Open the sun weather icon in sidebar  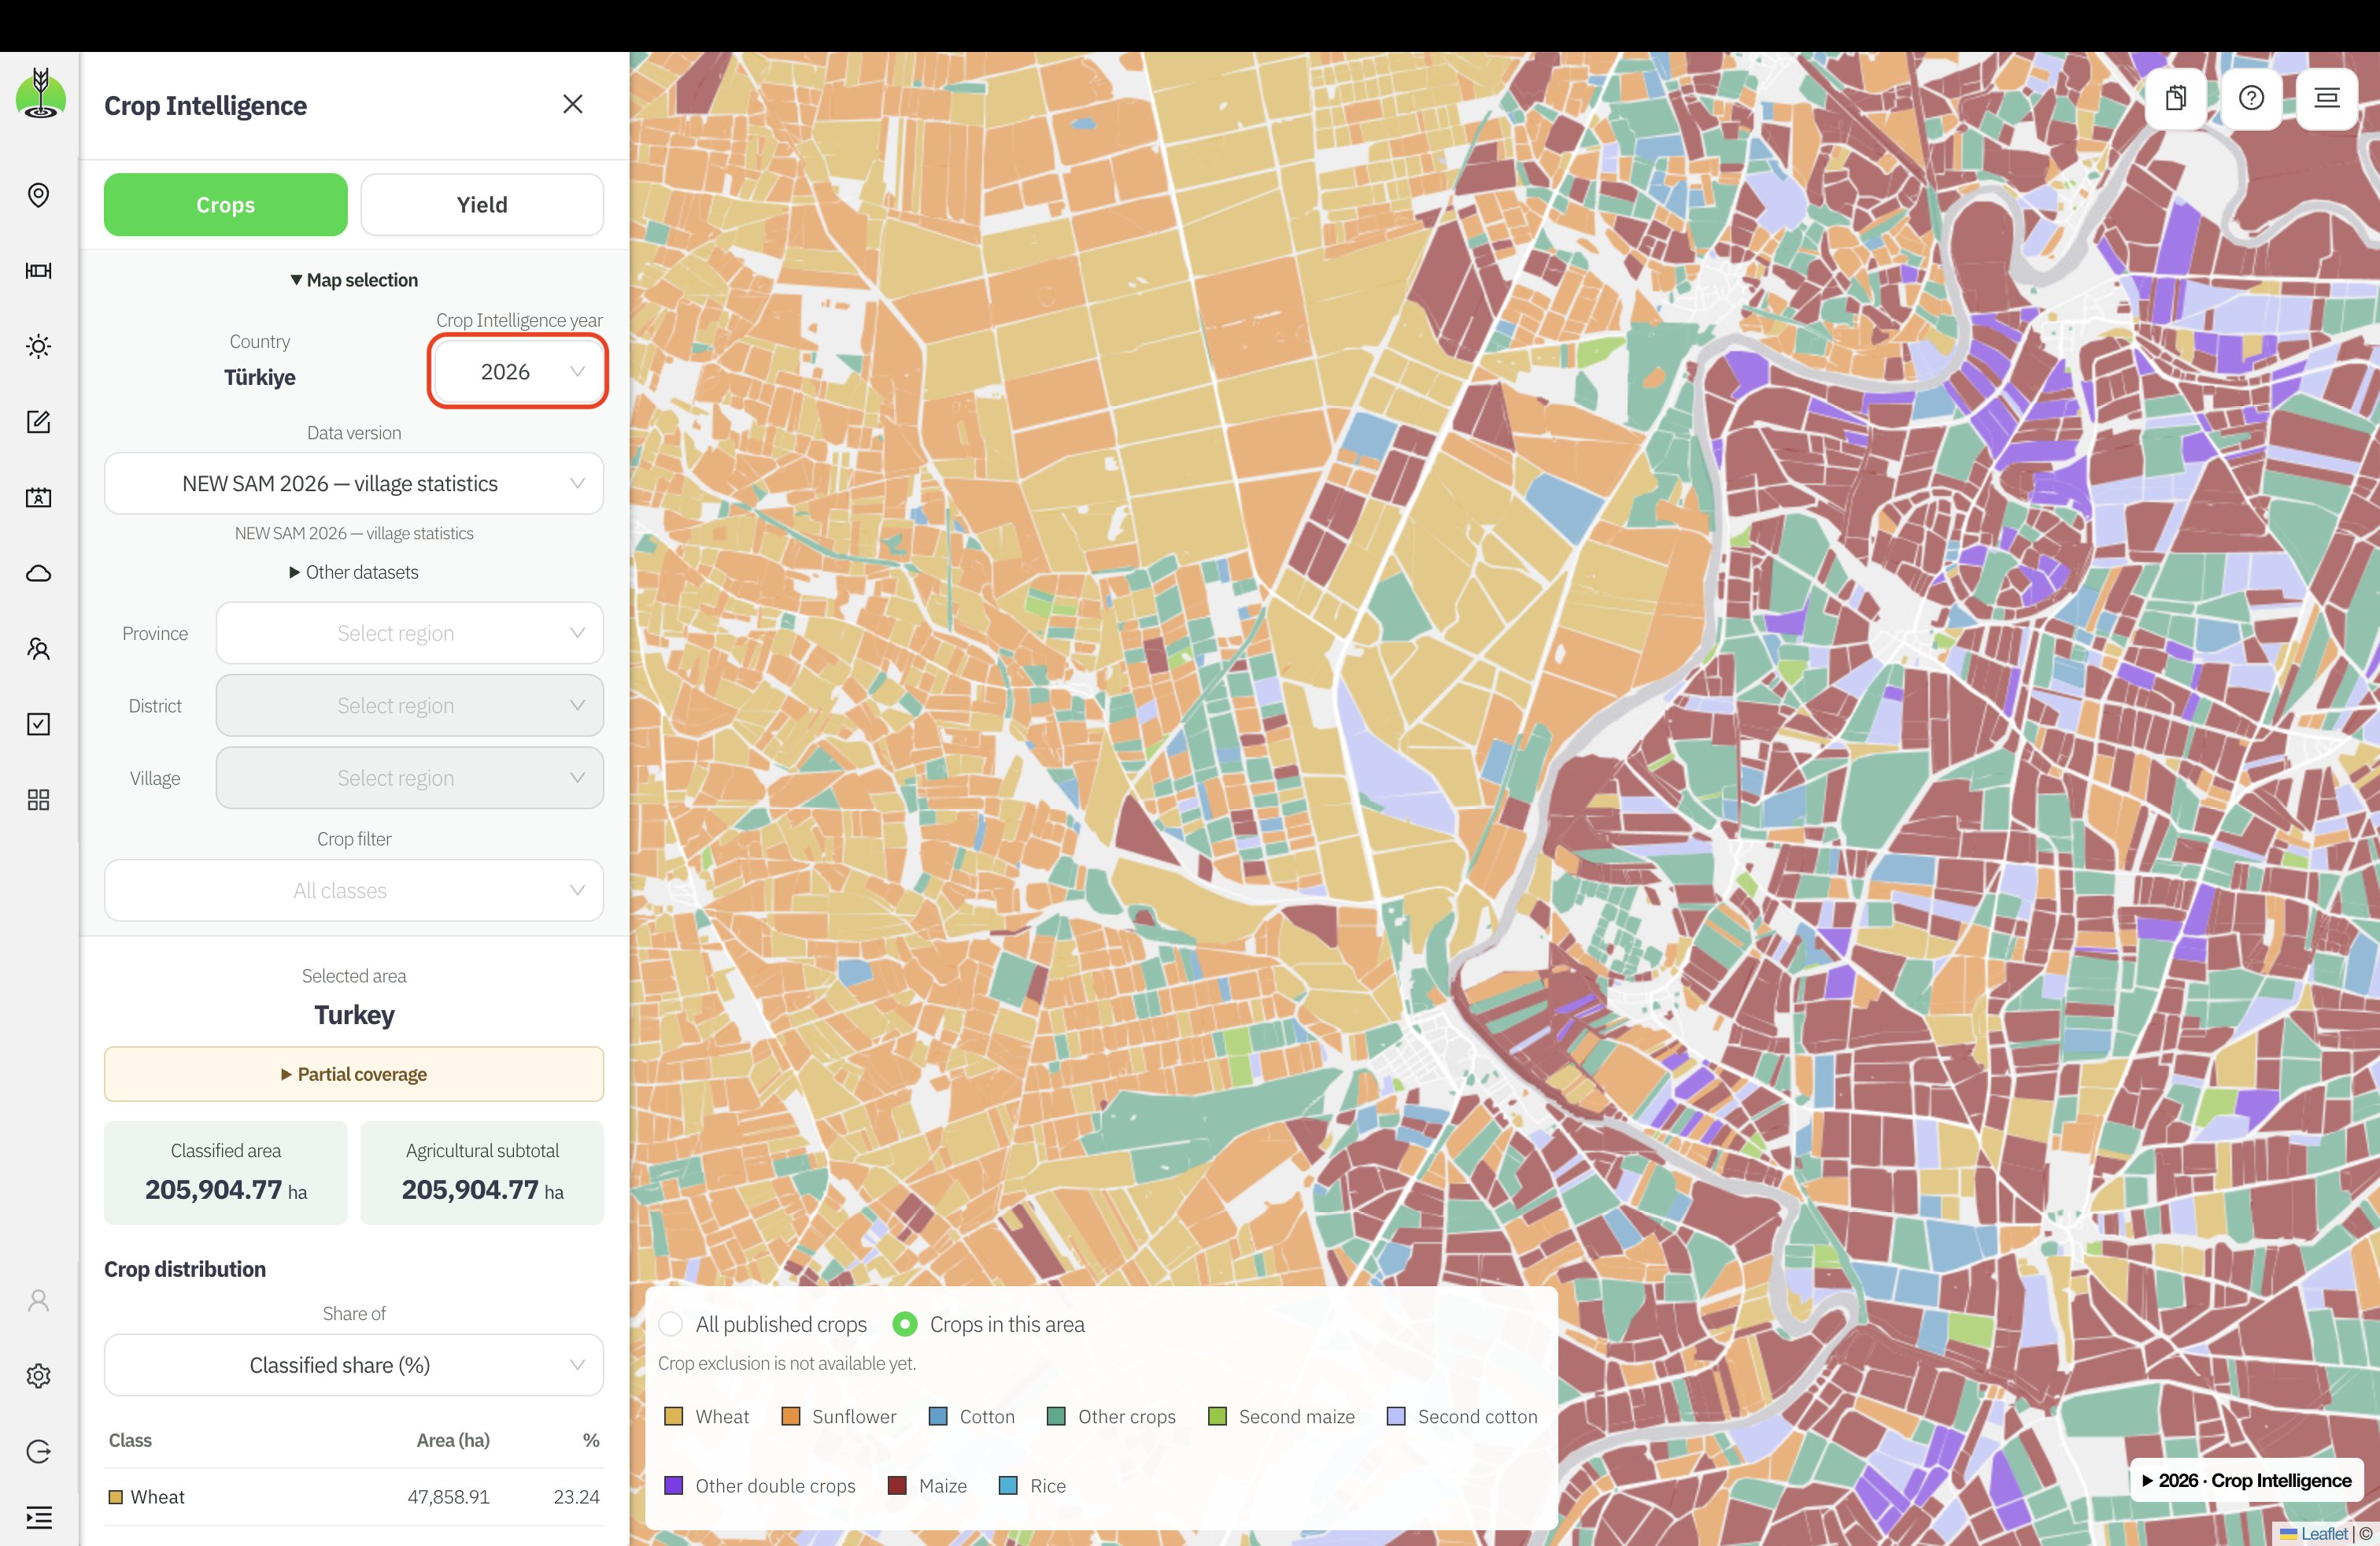(x=38, y=346)
